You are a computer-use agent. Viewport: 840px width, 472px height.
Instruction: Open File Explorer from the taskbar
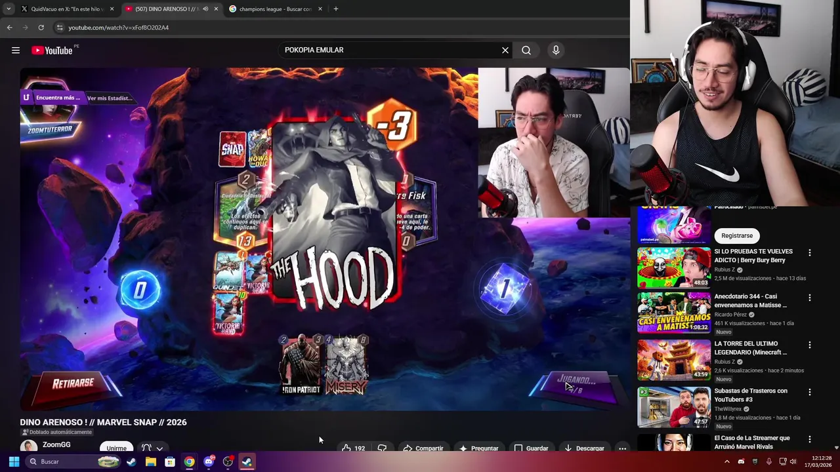[150, 462]
